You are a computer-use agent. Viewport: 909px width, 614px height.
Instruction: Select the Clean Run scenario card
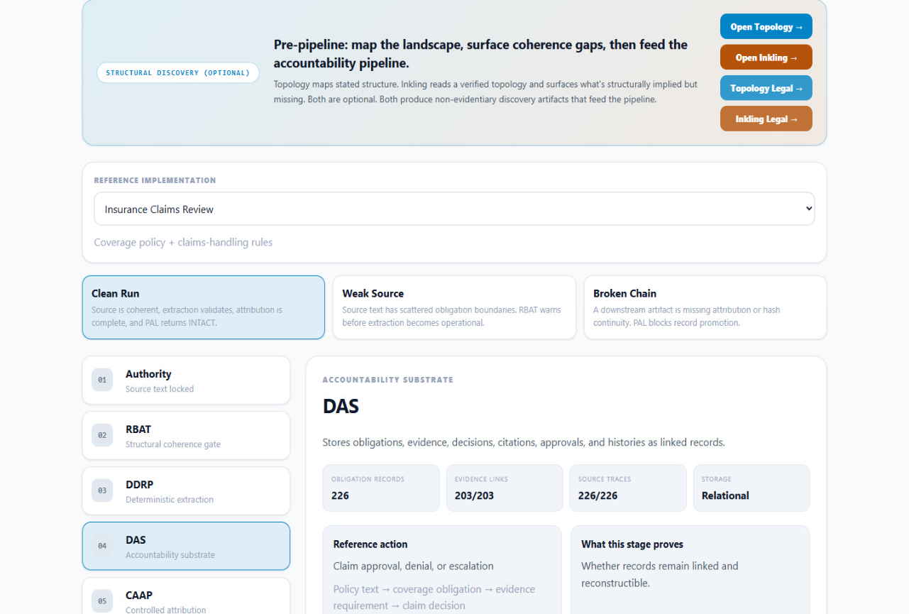[x=204, y=307]
